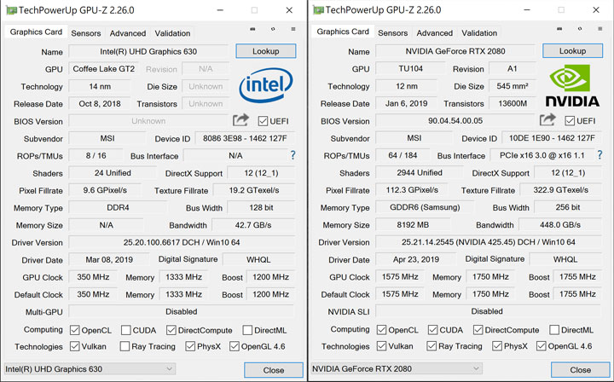Click Lookup button for GeForce RTX 2080

tap(572, 50)
